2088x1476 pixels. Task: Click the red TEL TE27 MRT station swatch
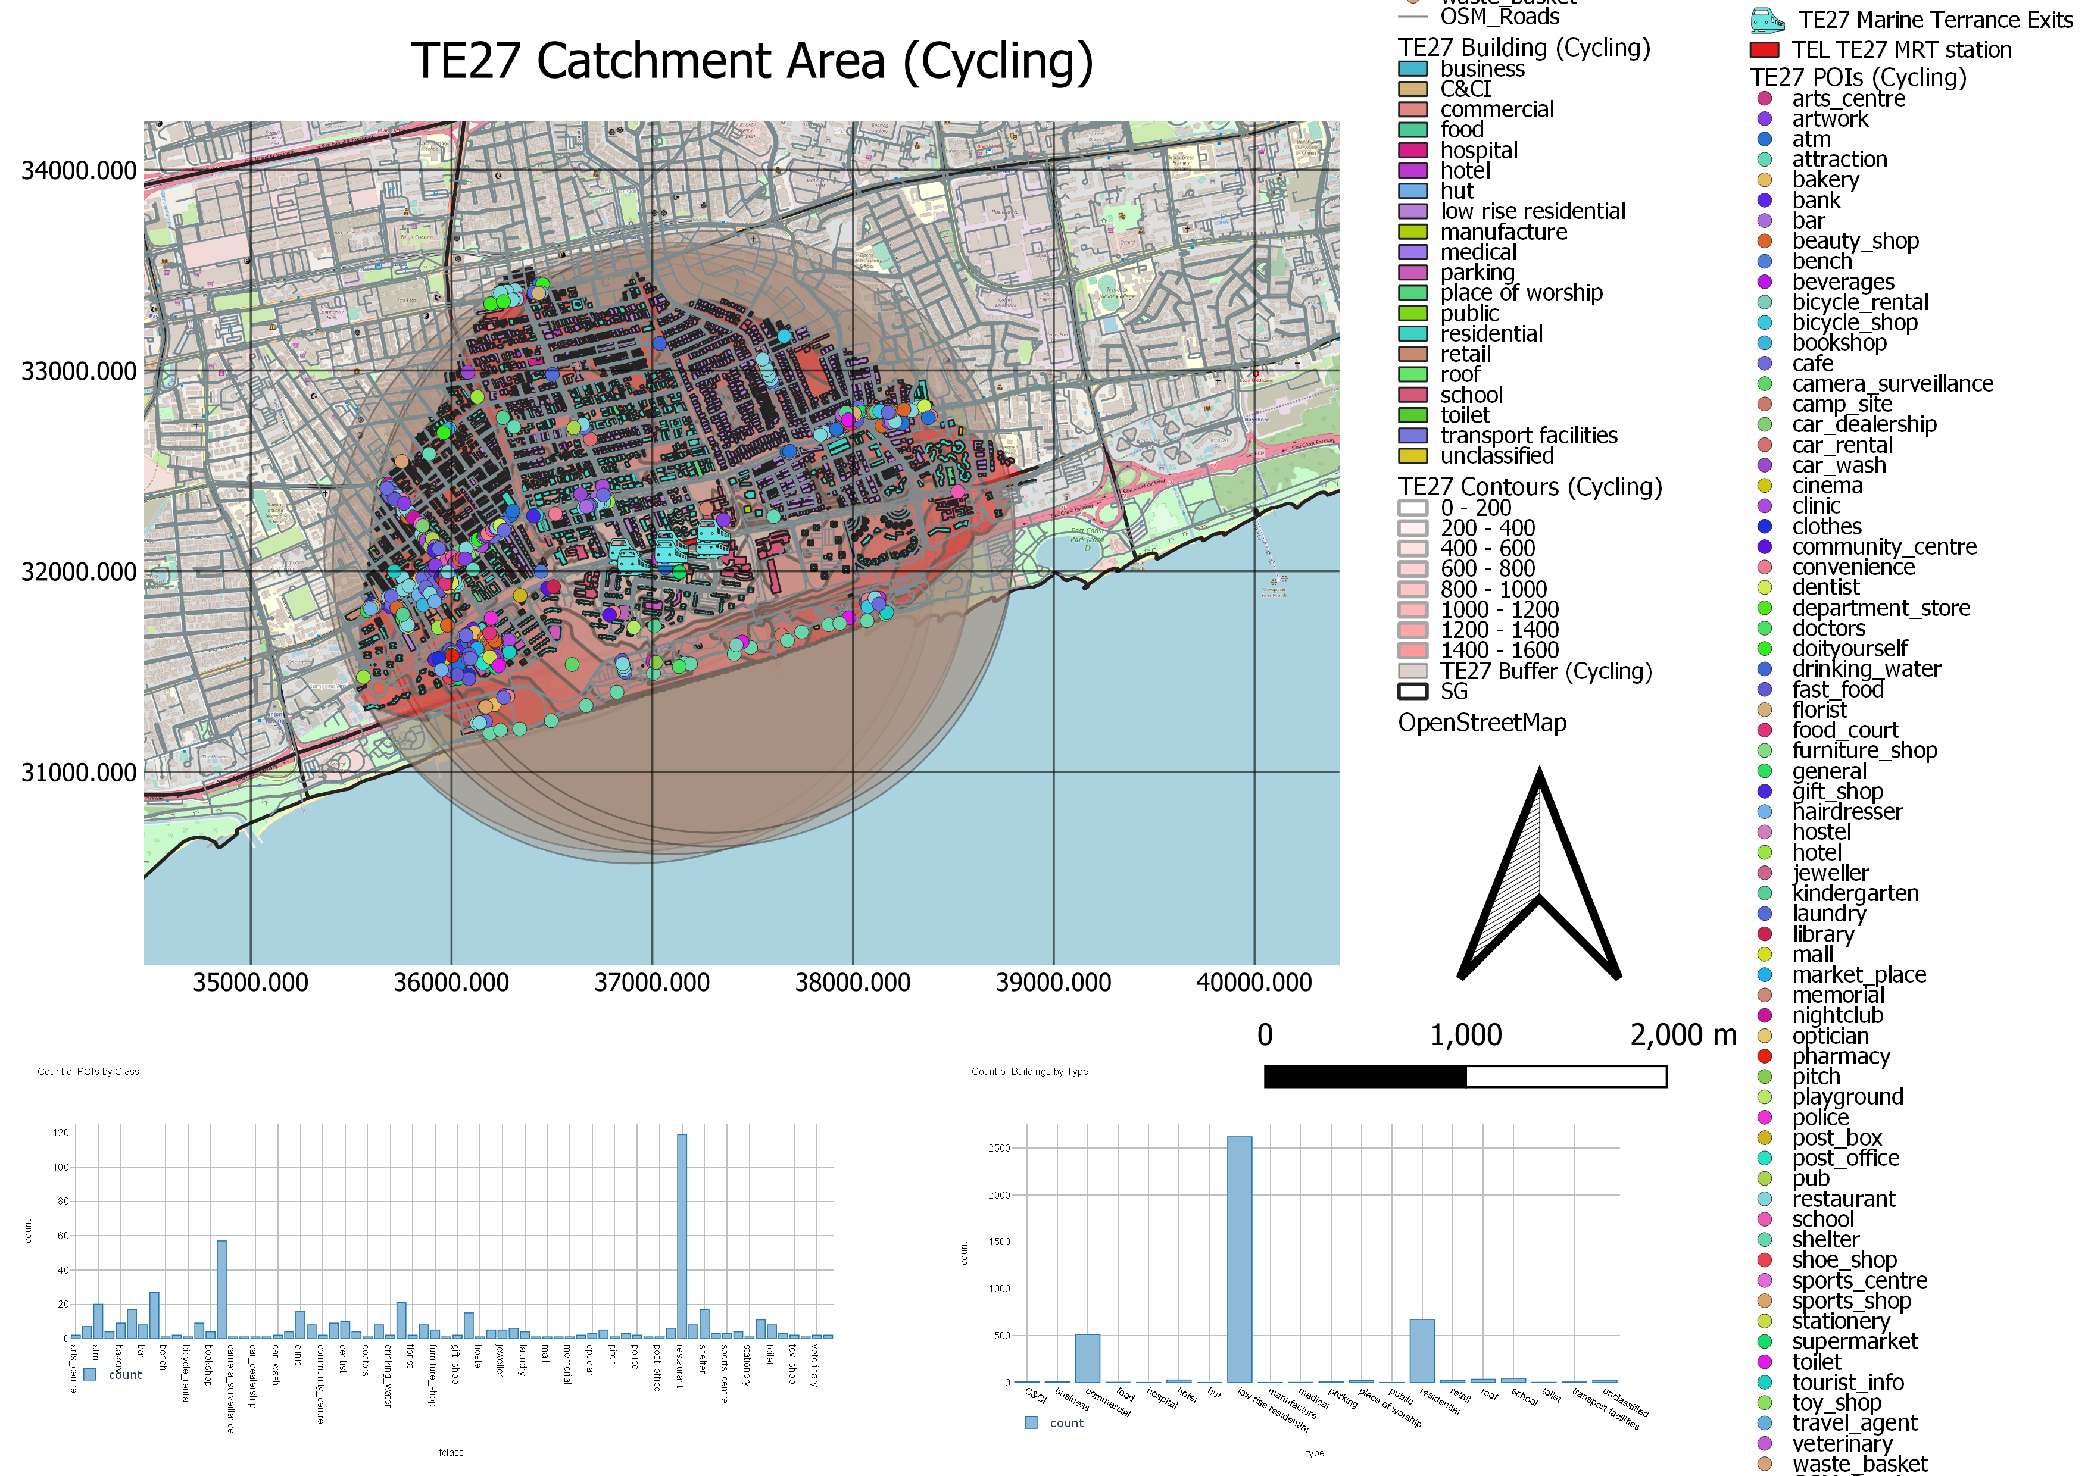pyautogui.click(x=1764, y=50)
